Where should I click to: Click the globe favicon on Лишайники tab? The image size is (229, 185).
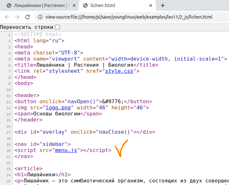(x=9, y=5)
